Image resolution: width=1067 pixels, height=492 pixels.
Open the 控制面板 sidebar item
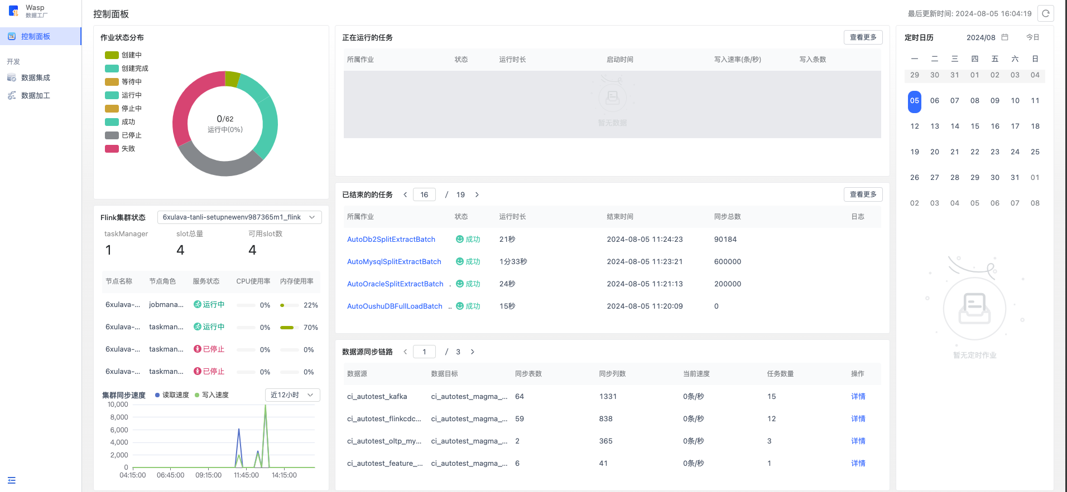[40, 36]
